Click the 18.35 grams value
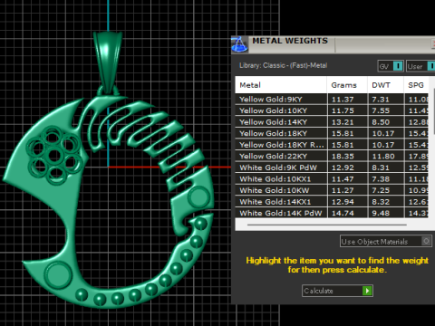Image resolution: width=435 pixels, height=326 pixels. pyautogui.click(x=343, y=157)
